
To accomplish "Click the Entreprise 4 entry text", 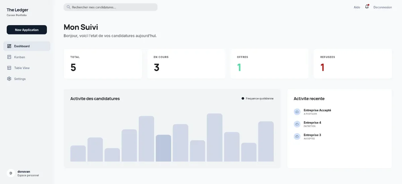I will [312, 123].
